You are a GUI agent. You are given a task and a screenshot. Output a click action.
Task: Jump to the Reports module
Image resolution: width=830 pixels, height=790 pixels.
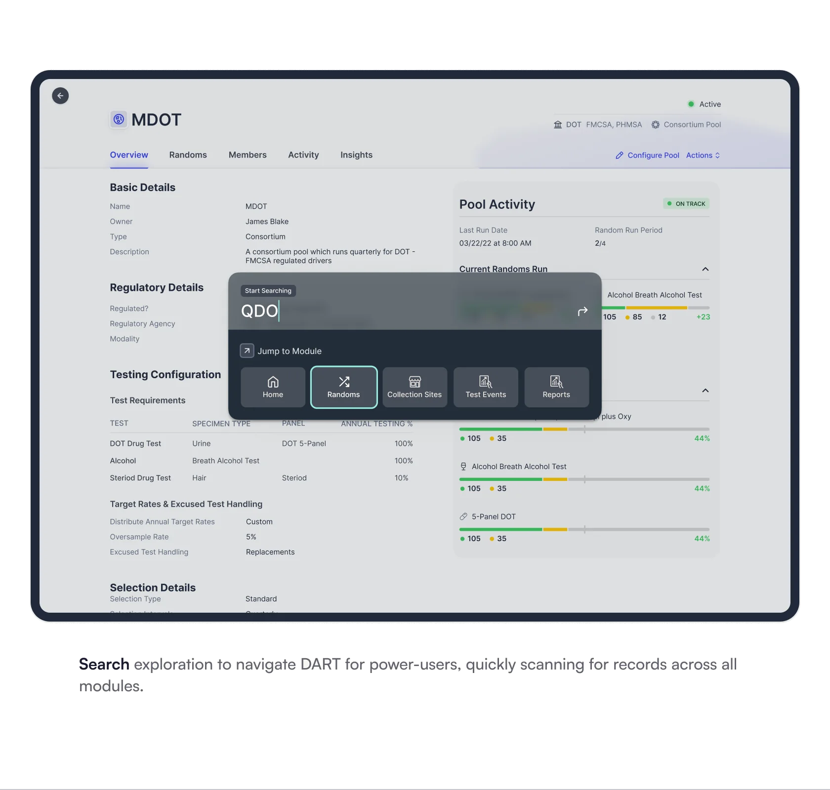click(x=556, y=387)
